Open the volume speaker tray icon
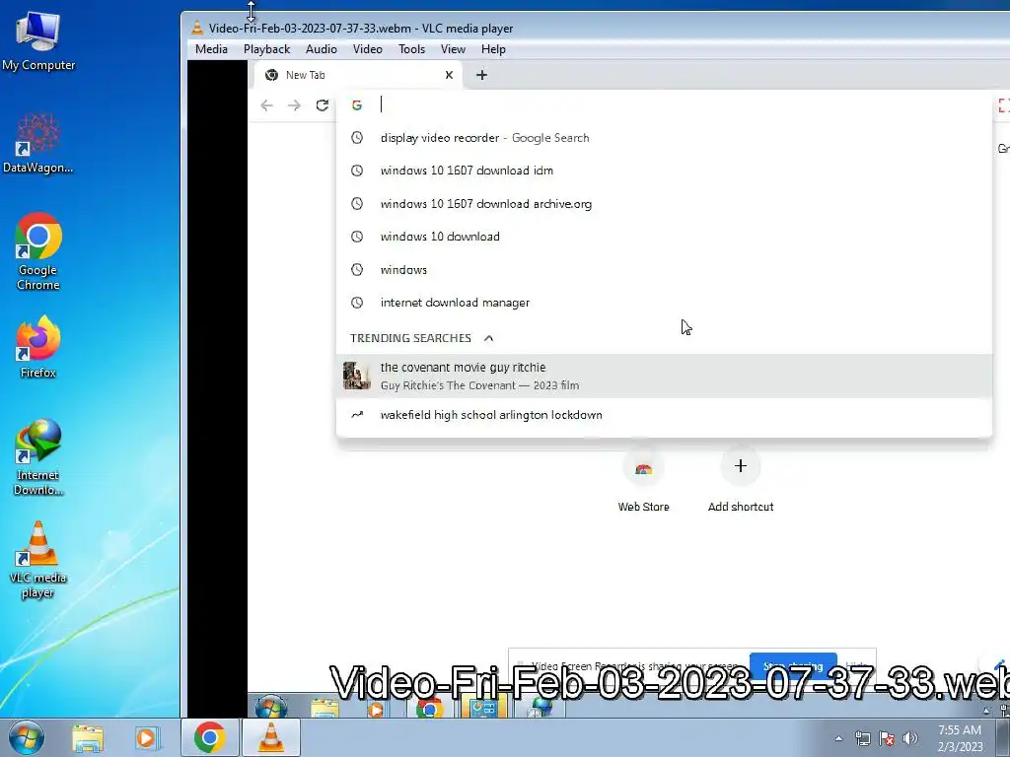This screenshot has height=757, width=1010. click(x=910, y=738)
